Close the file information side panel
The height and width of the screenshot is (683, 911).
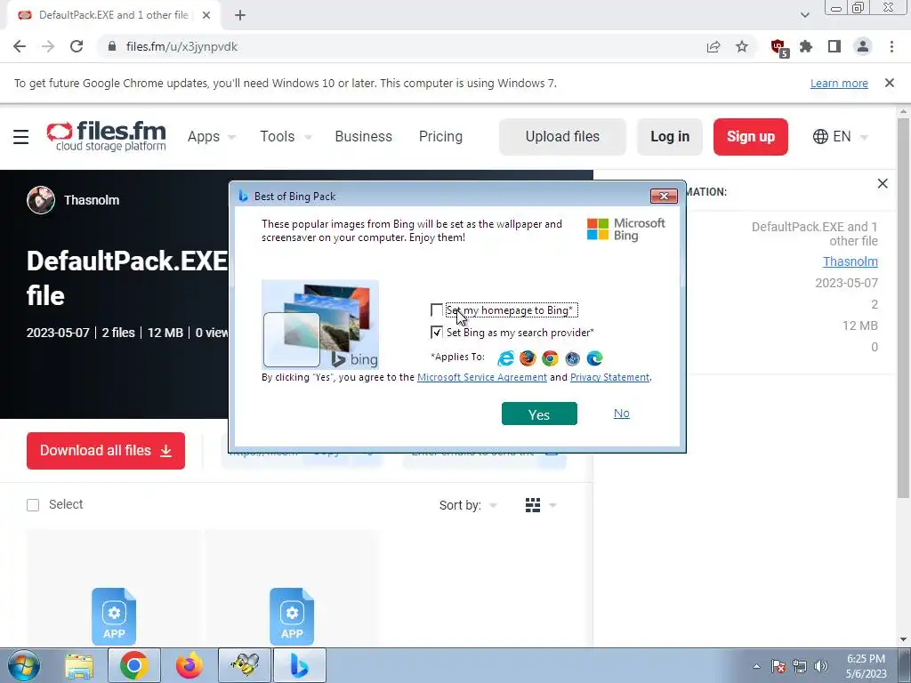(x=883, y=183)
